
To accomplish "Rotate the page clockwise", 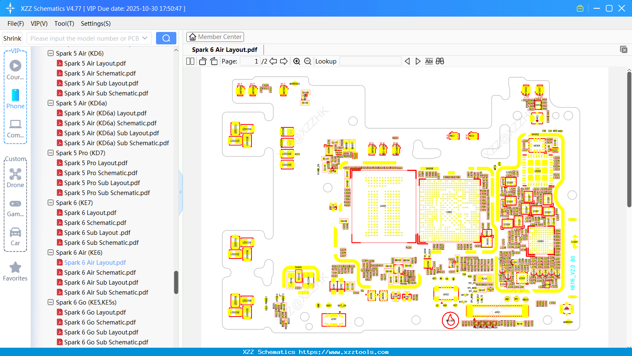I will [x=213, y=61].
